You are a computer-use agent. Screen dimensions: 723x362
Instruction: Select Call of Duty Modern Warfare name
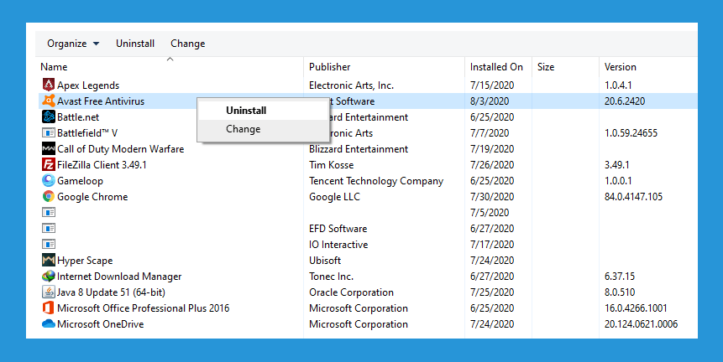pos(120,149)
